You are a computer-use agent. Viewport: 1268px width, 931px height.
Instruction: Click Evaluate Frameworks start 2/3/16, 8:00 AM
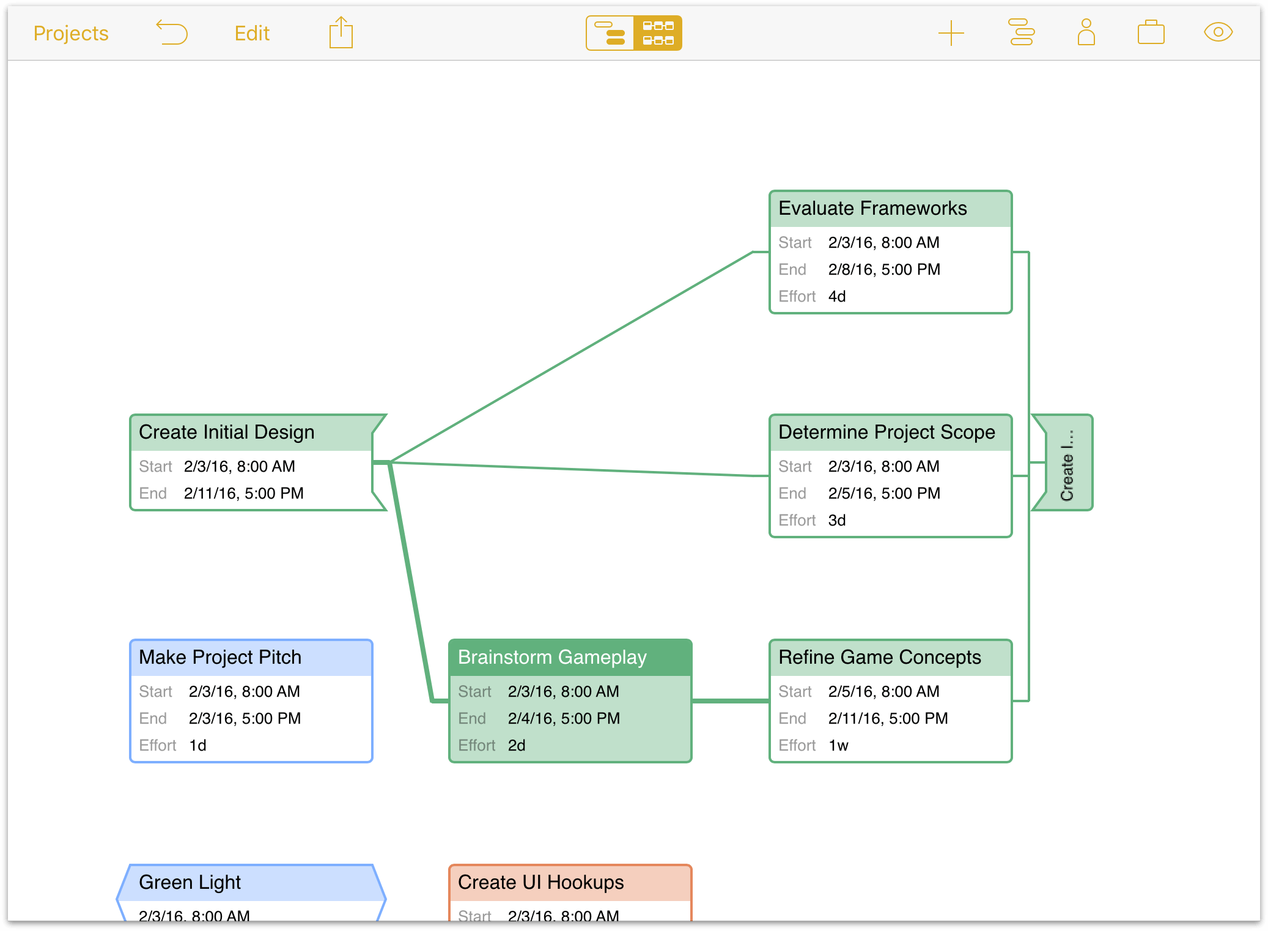click(x=883, y=243)
